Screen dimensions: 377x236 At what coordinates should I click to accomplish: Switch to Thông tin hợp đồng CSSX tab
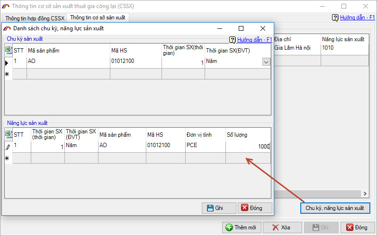pyautogui.click(x=35, y=18)
